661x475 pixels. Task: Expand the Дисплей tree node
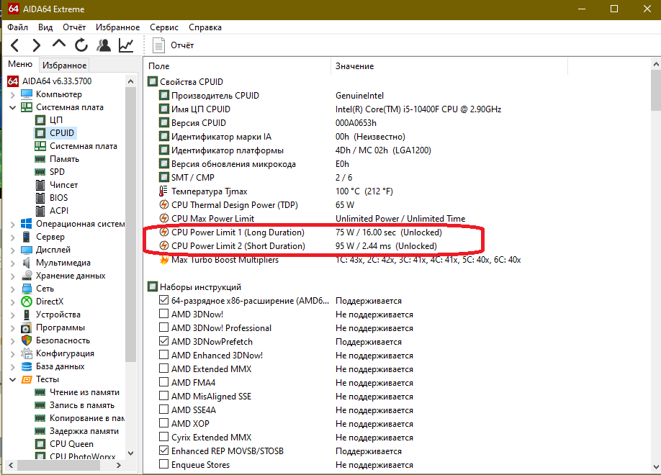coord(13,250)
